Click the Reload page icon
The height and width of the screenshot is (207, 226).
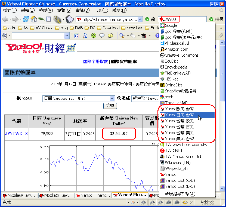click(x=26, y=19)
